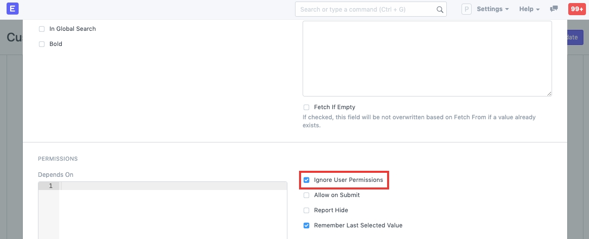Check the Fetch If Empty option
The height and width of the screenshot is (239, 589).
coord(306,108)
